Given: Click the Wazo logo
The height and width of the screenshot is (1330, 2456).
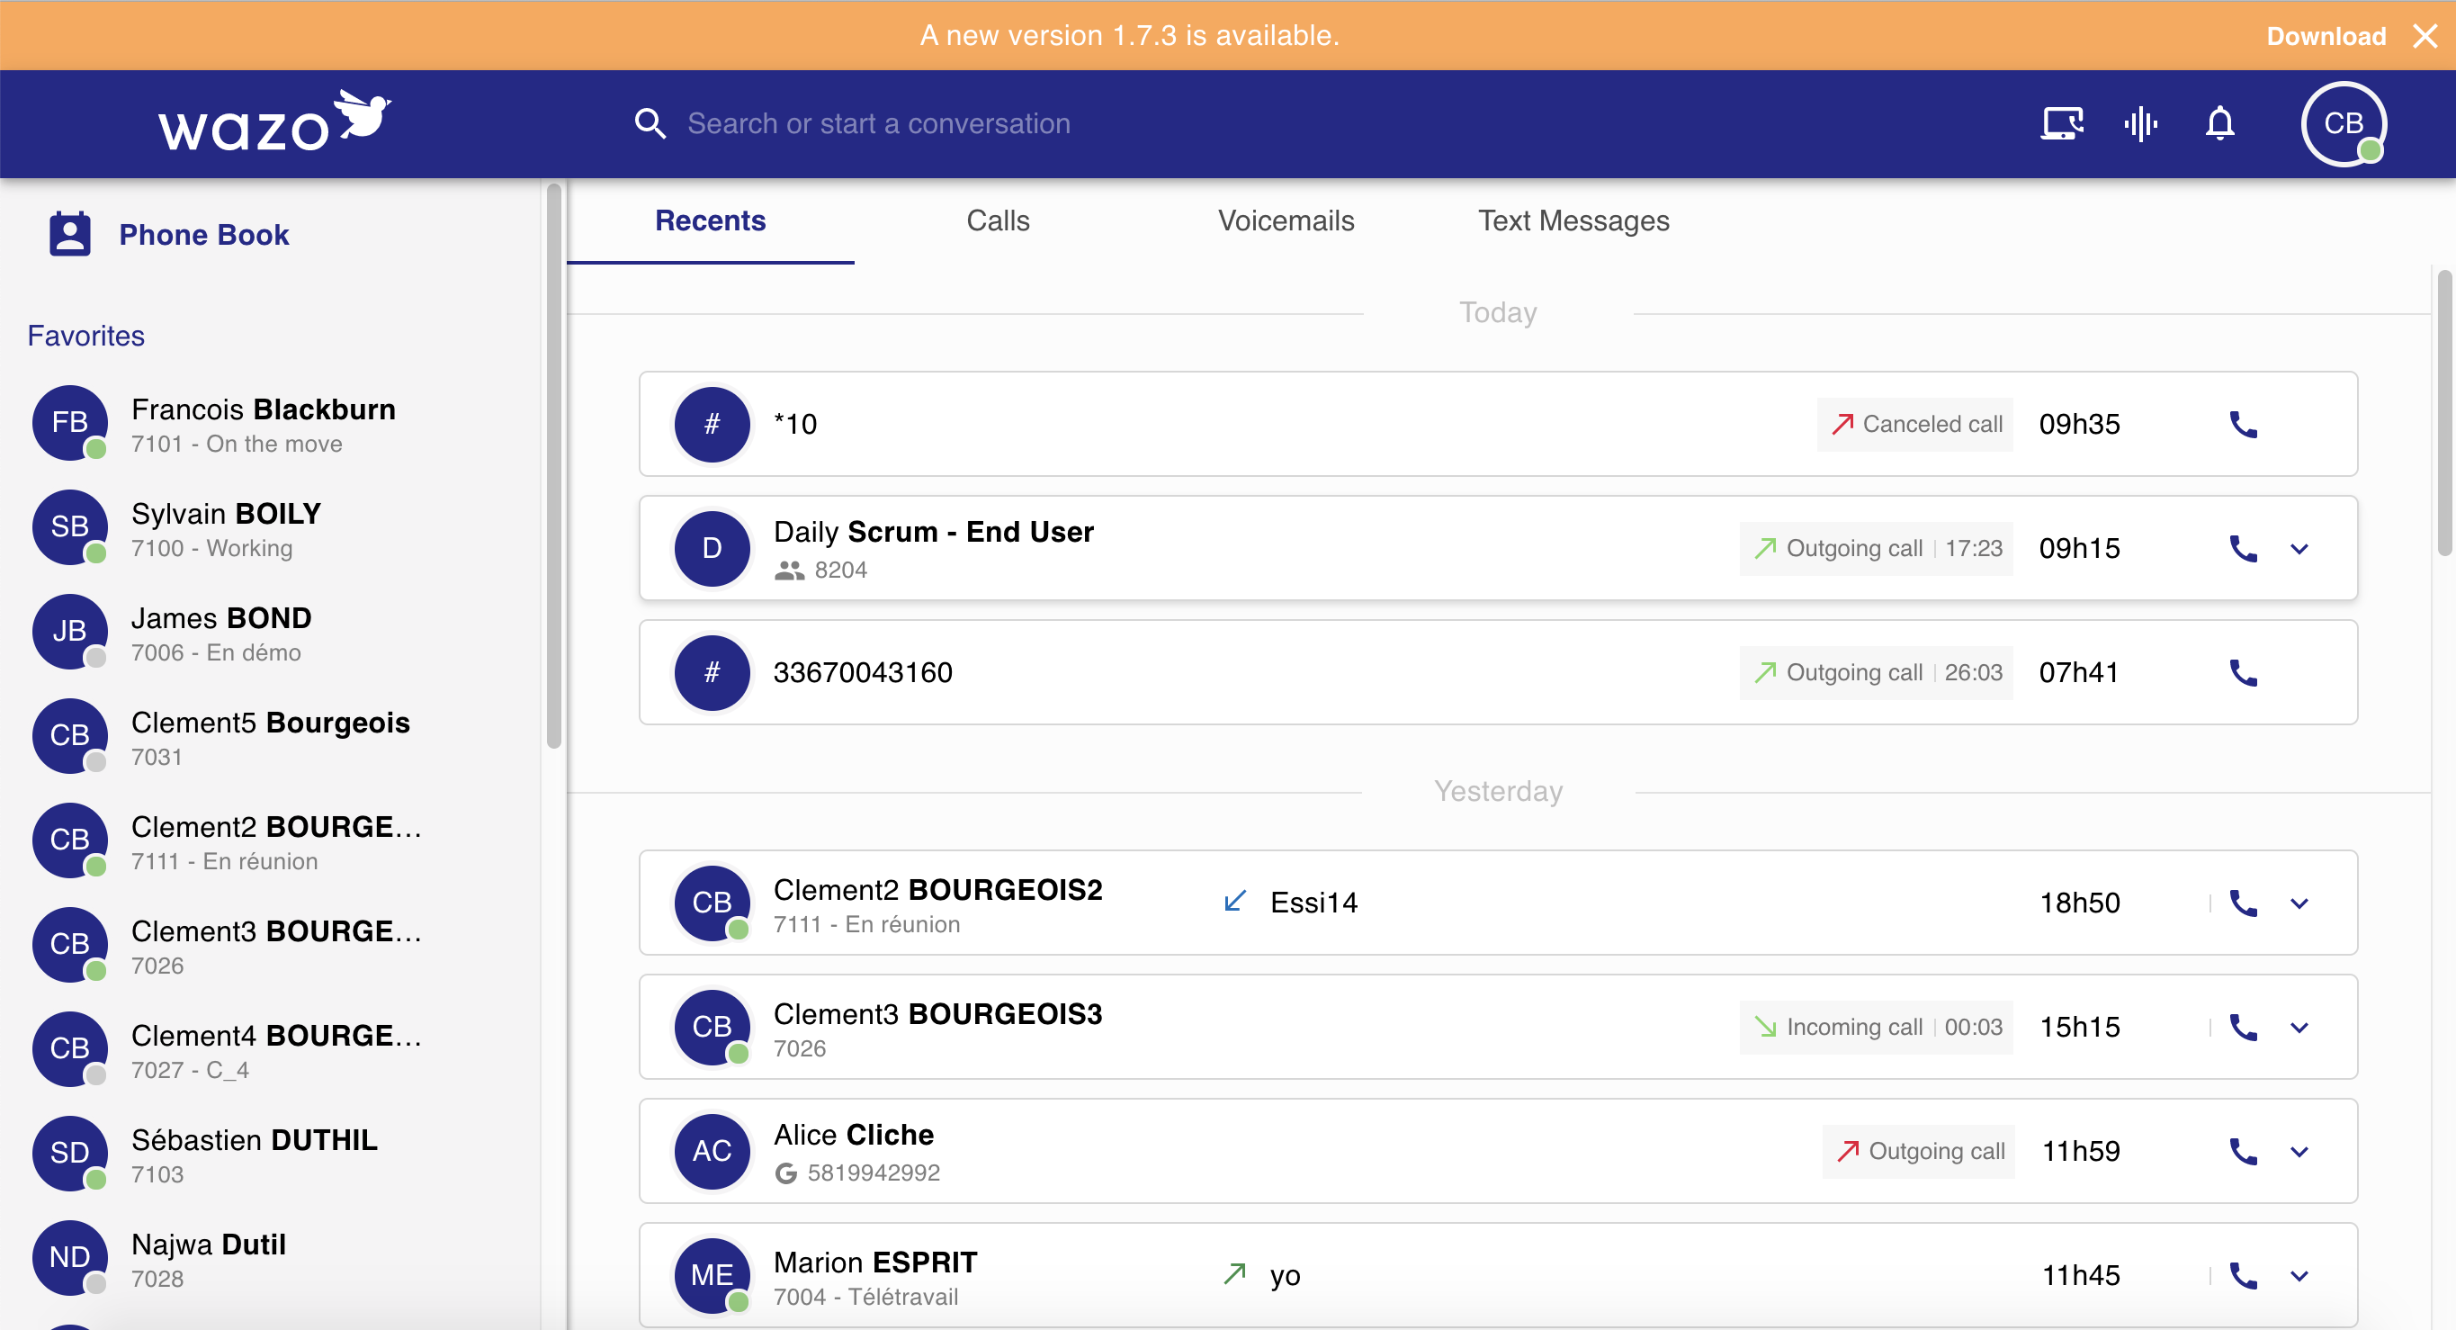Looking at the screenshot, I should pos(274,121).
